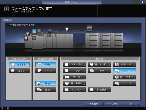Screen dimensions: 146x110
Task: Confirm with the OK button
Action: tap(131, 104)
